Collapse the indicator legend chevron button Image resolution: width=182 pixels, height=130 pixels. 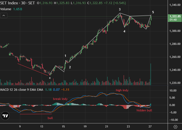4,16
